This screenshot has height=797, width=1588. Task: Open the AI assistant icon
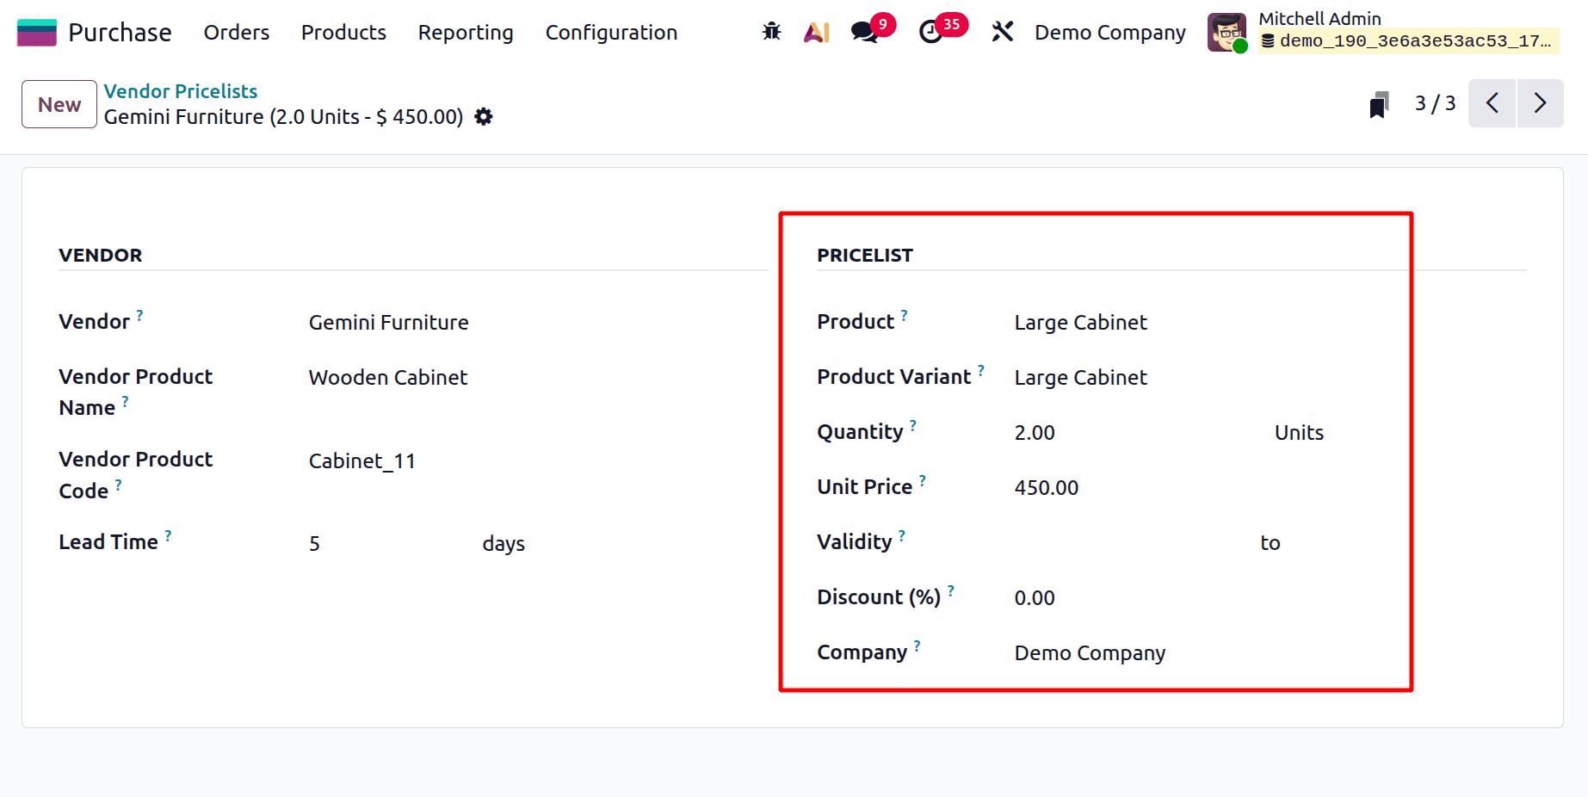click(816, 31)
